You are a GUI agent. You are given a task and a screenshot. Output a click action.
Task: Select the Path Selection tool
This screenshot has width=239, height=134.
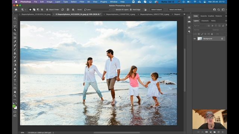(x=15, y=84)
